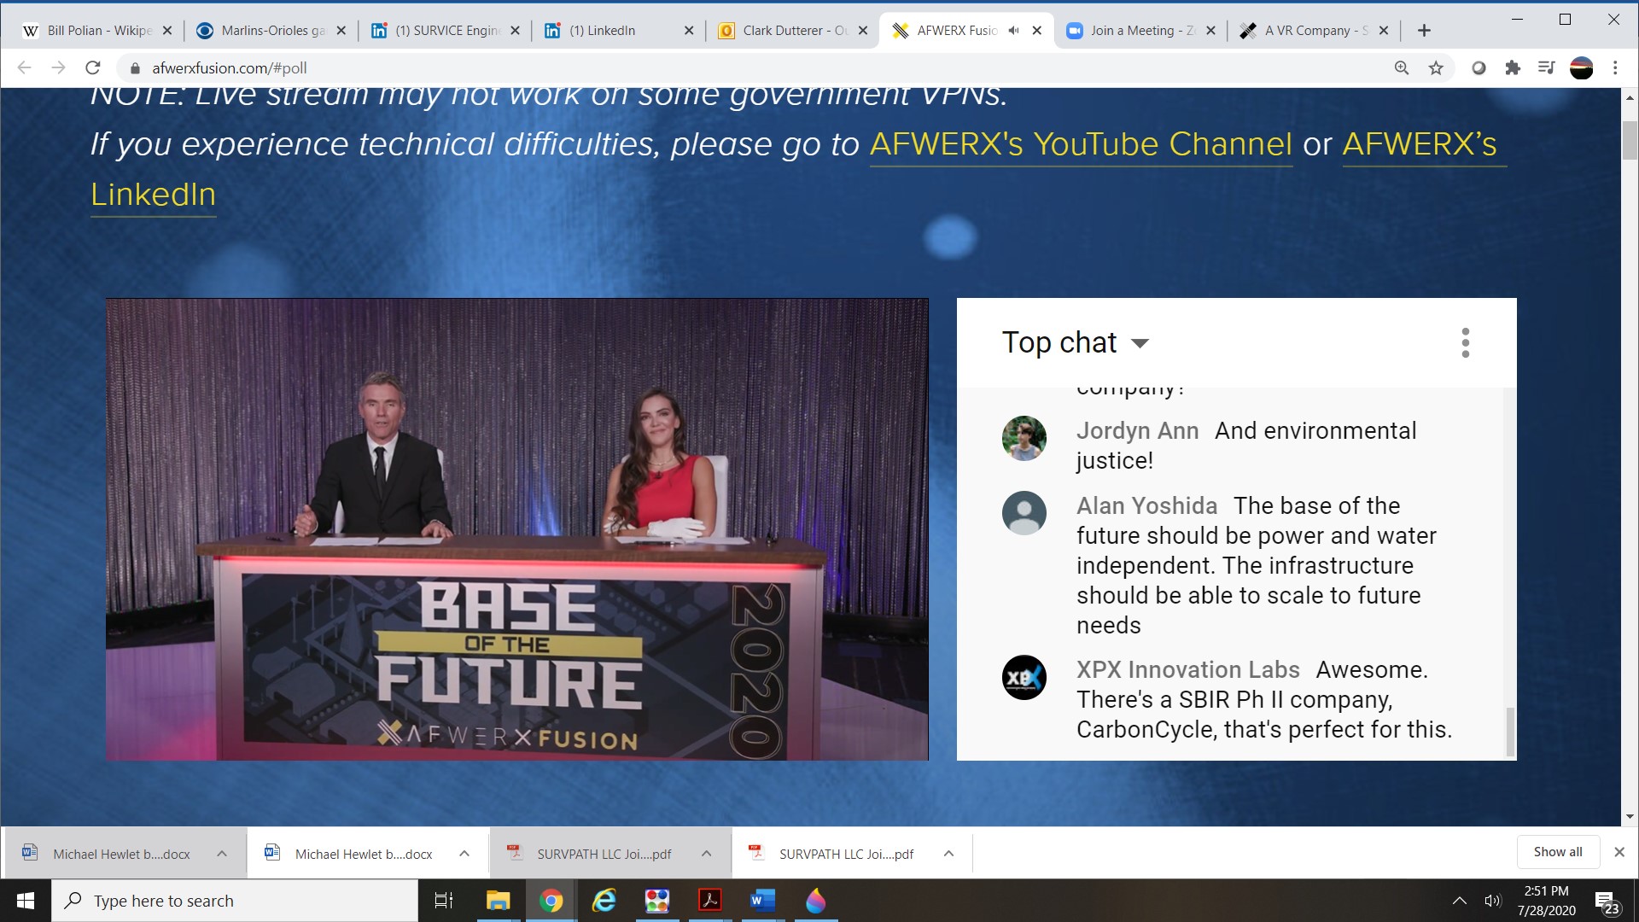Expand options for second Michael Hewlet docx download
This screenshot has height=922, width=1639.
tap(464, 854)
